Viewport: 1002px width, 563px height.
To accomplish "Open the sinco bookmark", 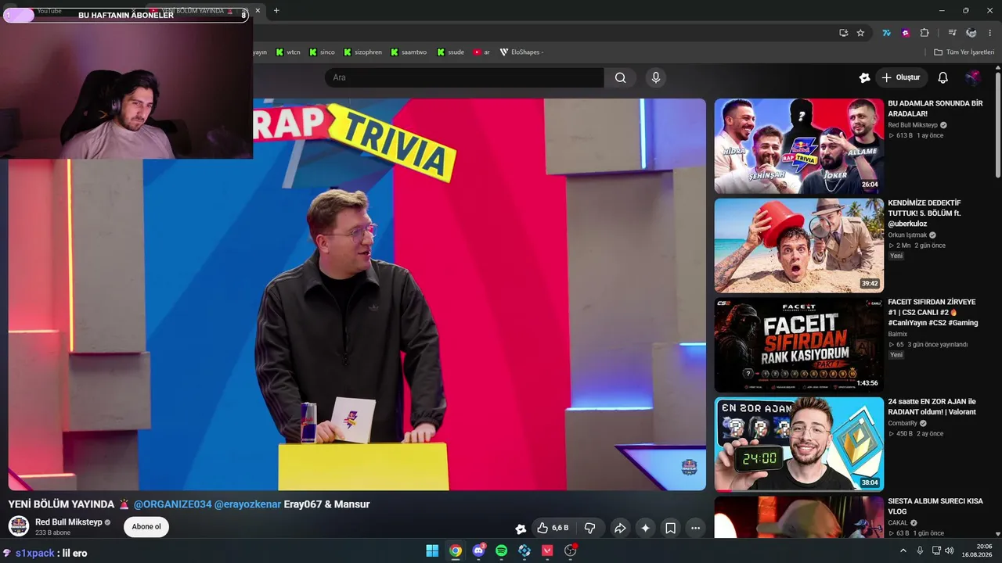I will [x=322, y=52].
